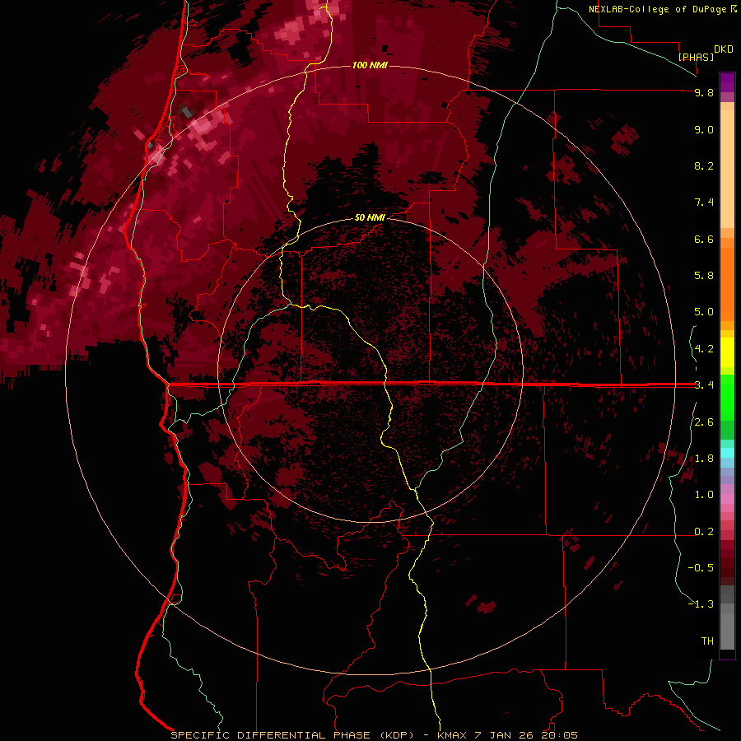Click the 9.0 scale value
Image resolution: width=741 pixels, height=741 pixels.
[704, 129]
